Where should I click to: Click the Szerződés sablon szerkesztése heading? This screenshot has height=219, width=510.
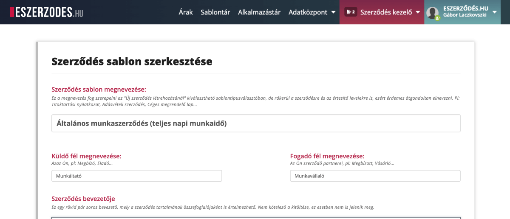click(x=132, y=62)
